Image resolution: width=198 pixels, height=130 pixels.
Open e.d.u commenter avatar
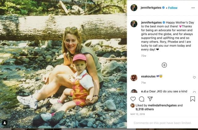tap(134, 92)
